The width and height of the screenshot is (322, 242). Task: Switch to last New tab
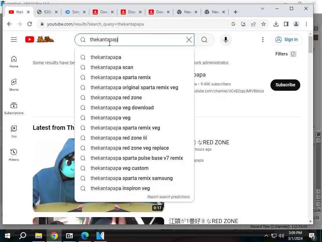click(214, 12)
